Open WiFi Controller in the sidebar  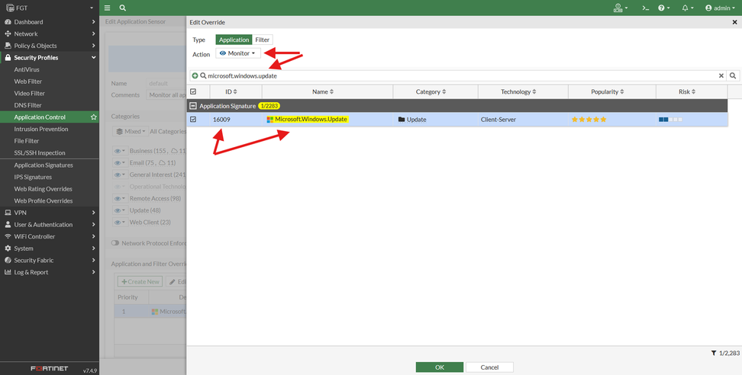(x=49, y=236)
